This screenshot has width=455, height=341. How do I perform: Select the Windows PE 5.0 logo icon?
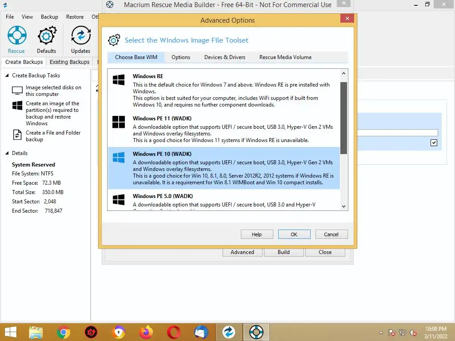[119, 199]
